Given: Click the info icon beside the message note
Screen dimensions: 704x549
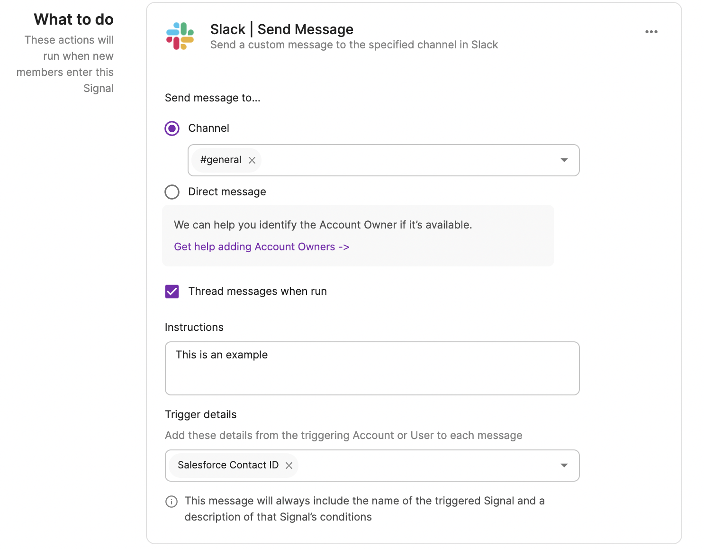Looking at the screenshot, I should click(x=171, y=502).
